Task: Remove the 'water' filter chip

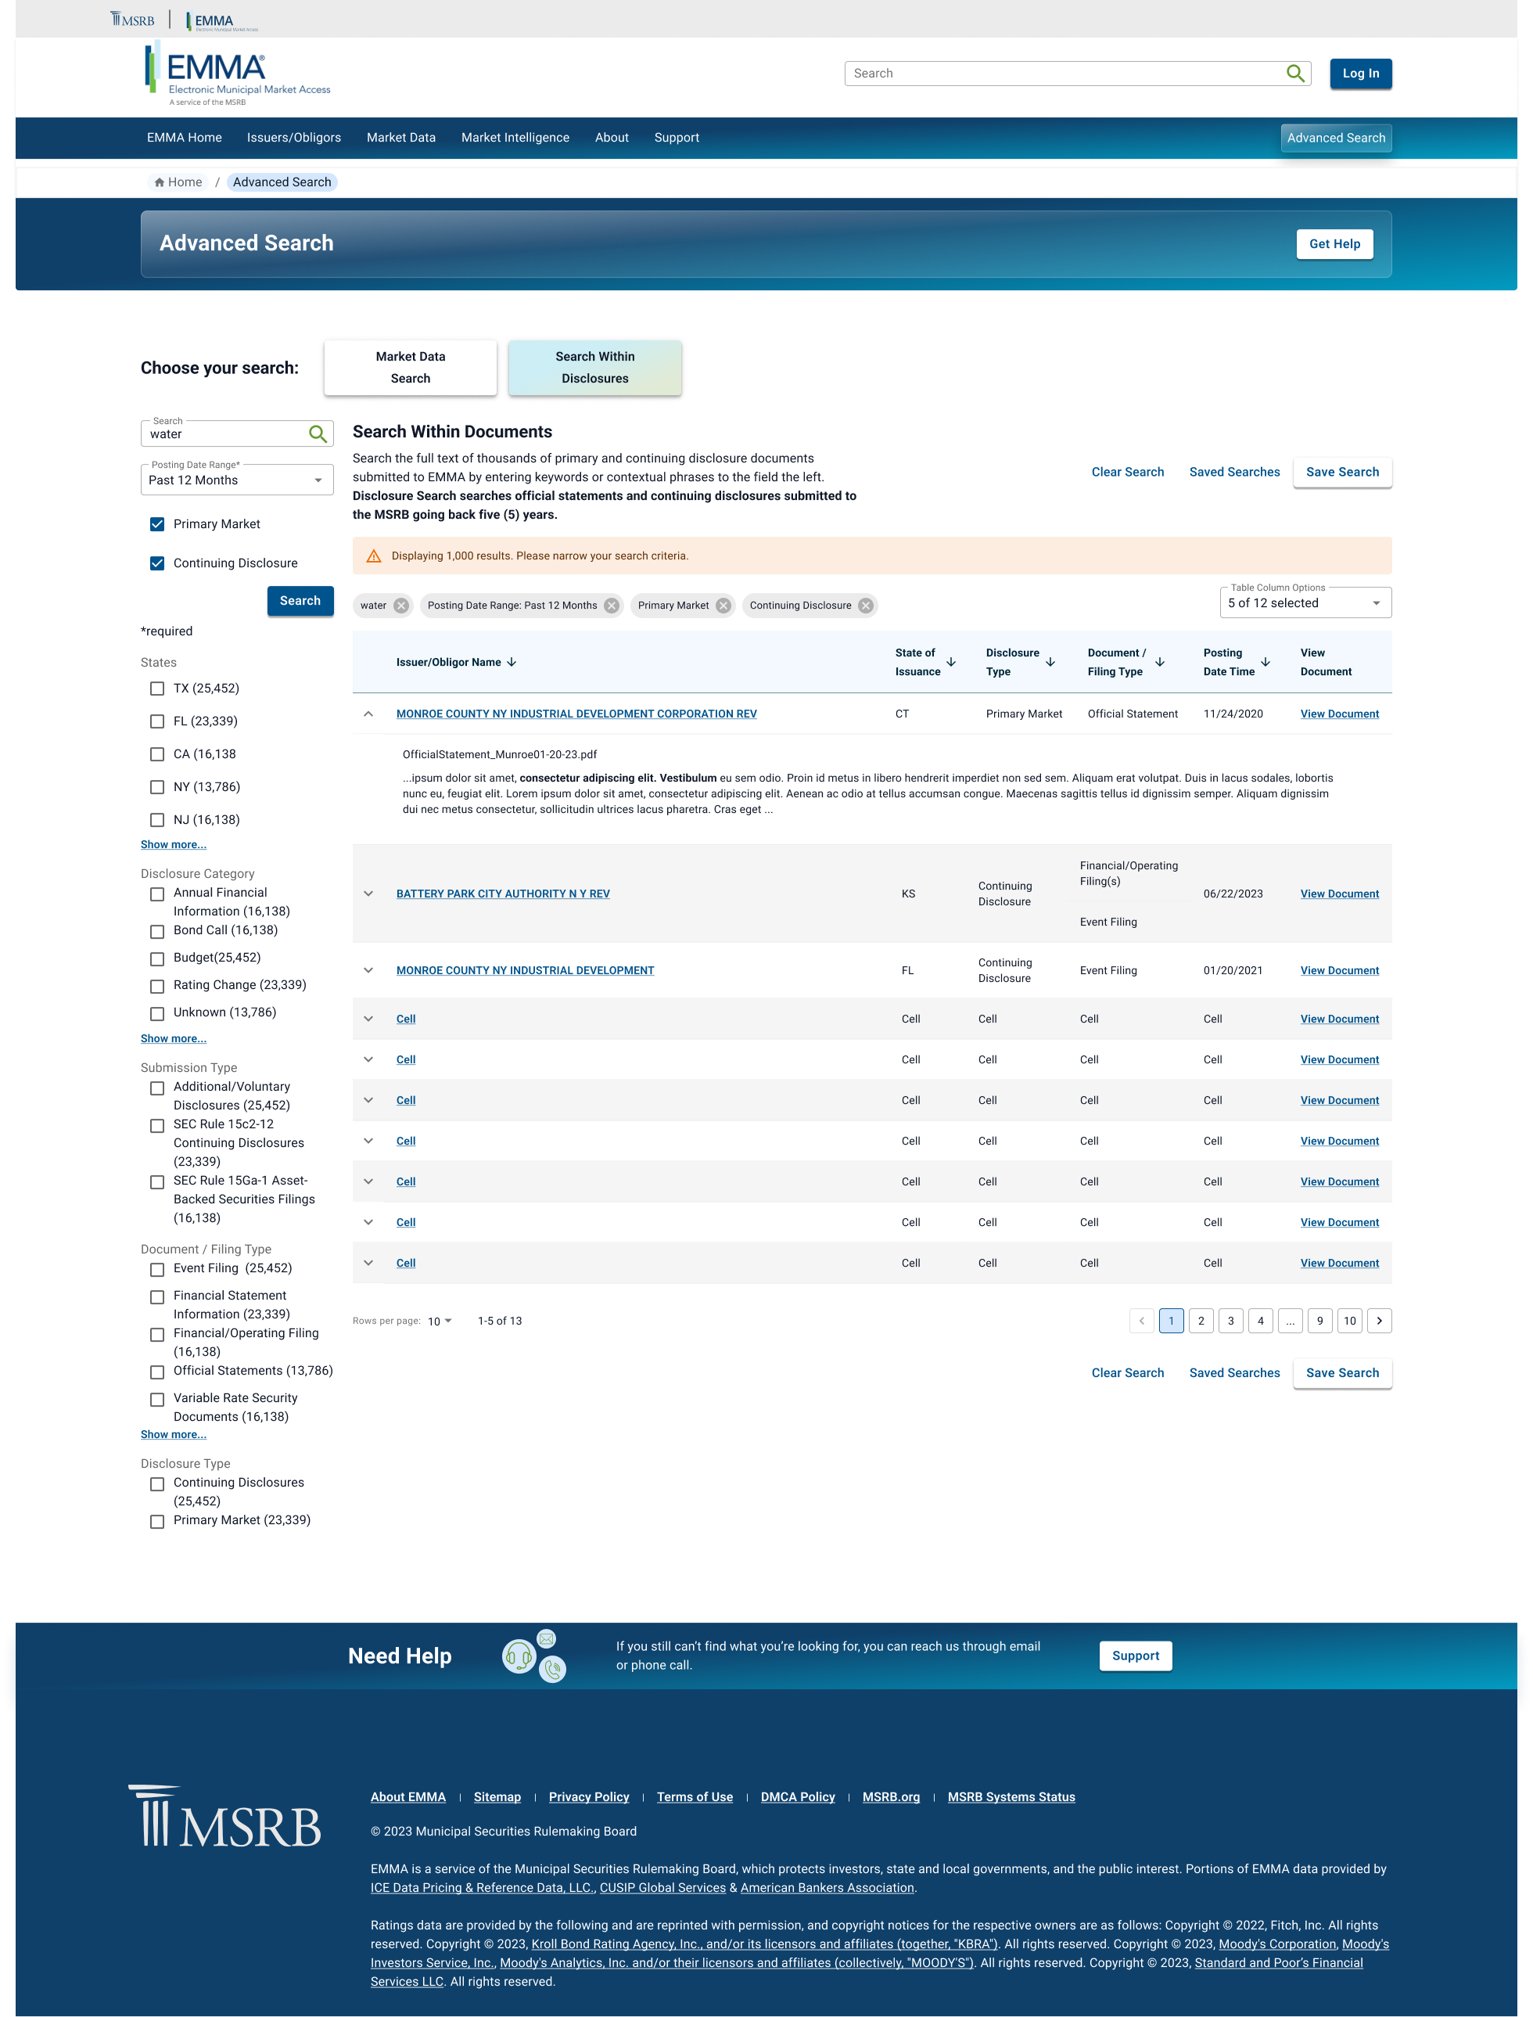Action: point(400,605)
